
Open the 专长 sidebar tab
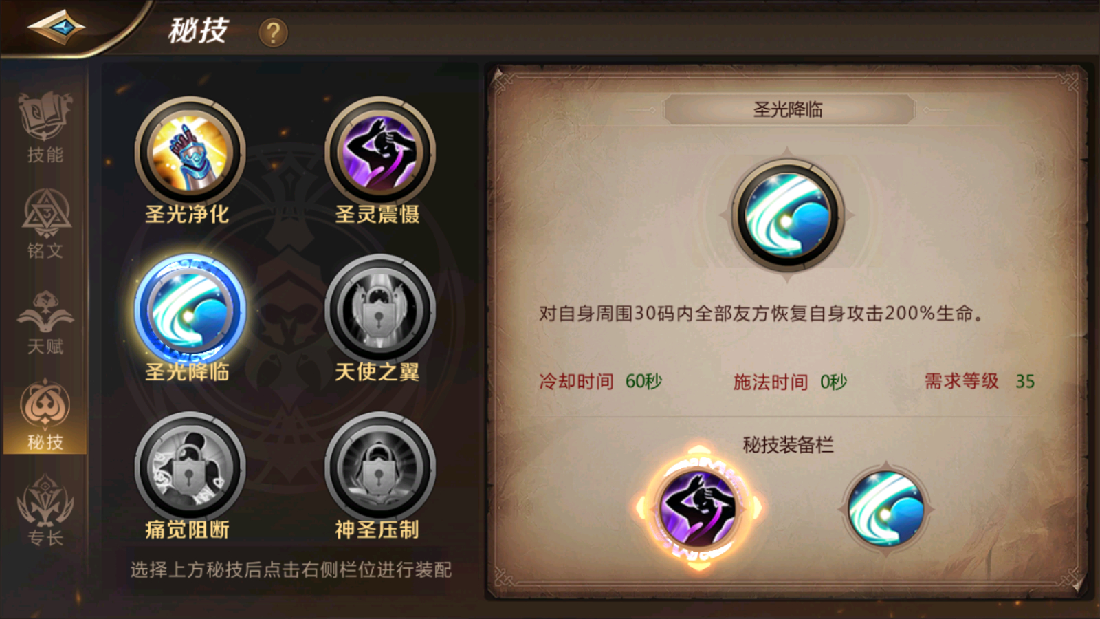pyautogui.click(x=45, y=510)
